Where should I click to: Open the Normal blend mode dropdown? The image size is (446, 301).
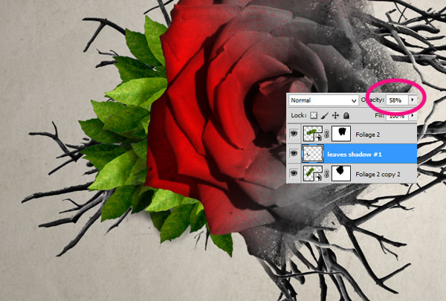click(x=323, y=100)
